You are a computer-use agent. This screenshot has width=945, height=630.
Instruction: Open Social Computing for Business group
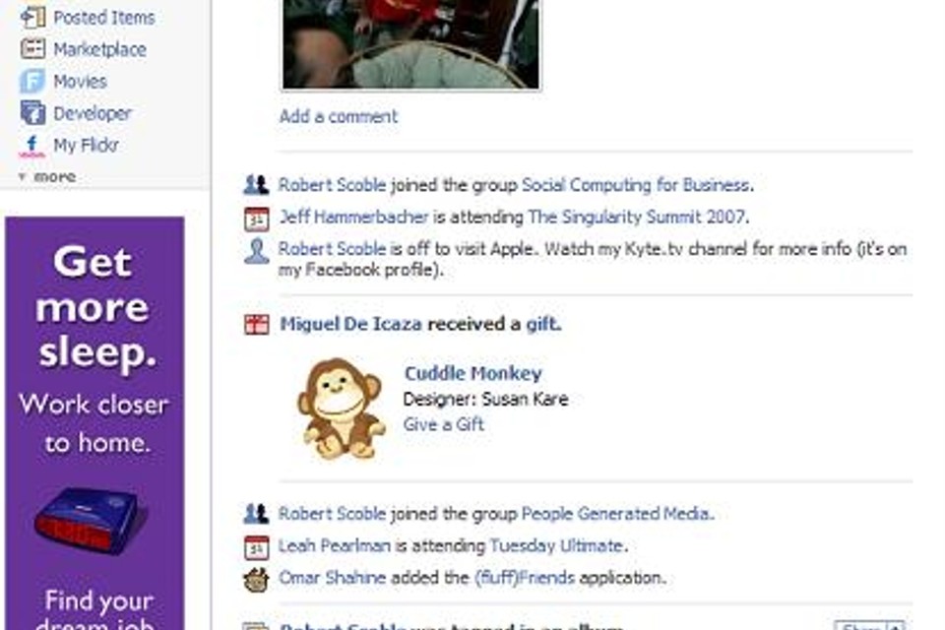(635, 185)
